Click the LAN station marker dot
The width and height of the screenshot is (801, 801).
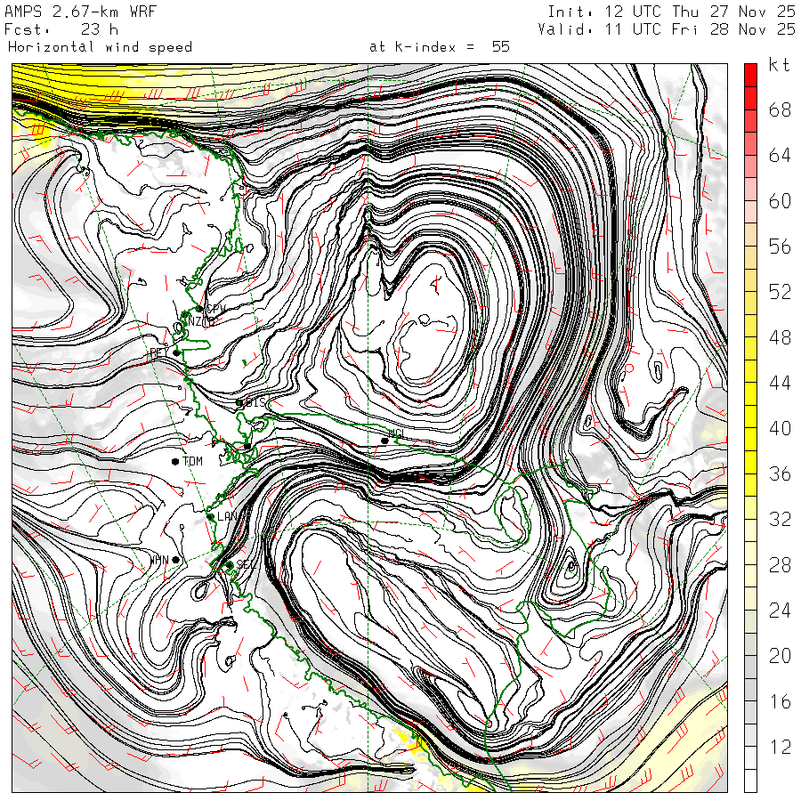point(210,517)
